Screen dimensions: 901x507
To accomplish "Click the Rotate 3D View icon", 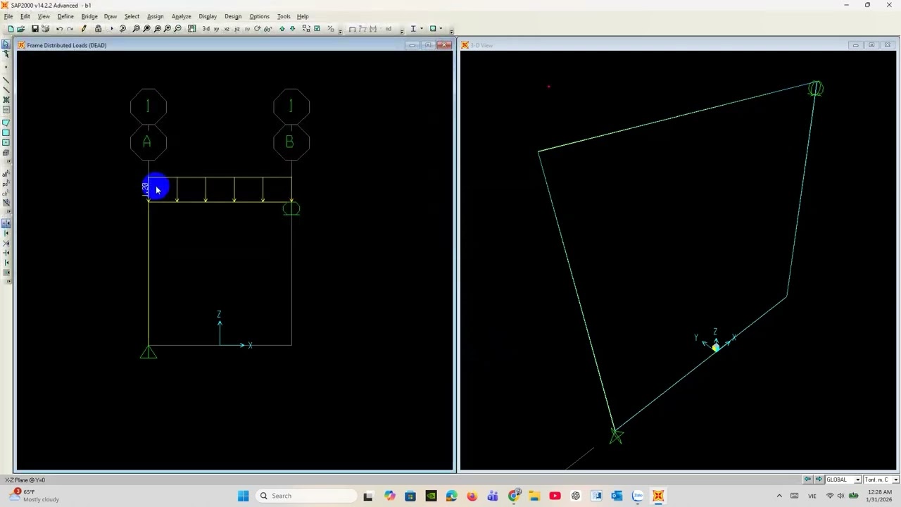I will pos(258,29).
